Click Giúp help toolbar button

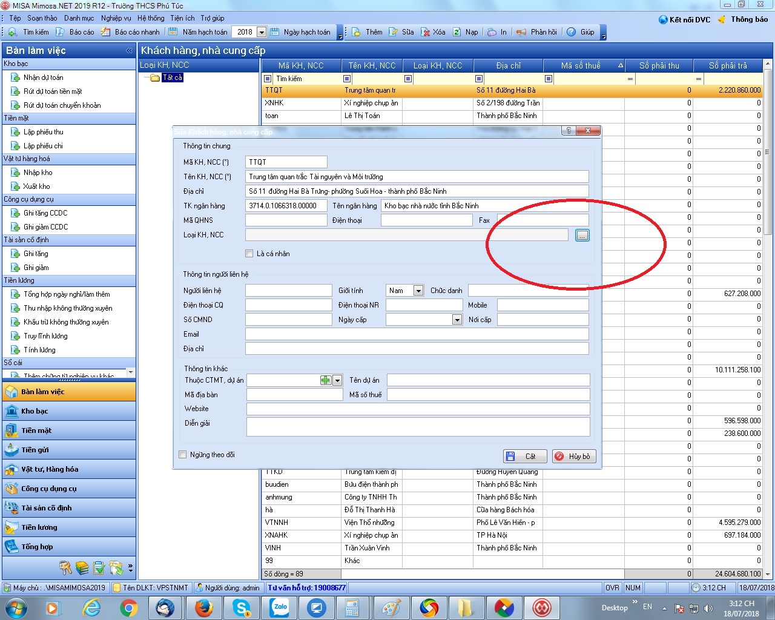pyautogui.click(x=581, y=32)
